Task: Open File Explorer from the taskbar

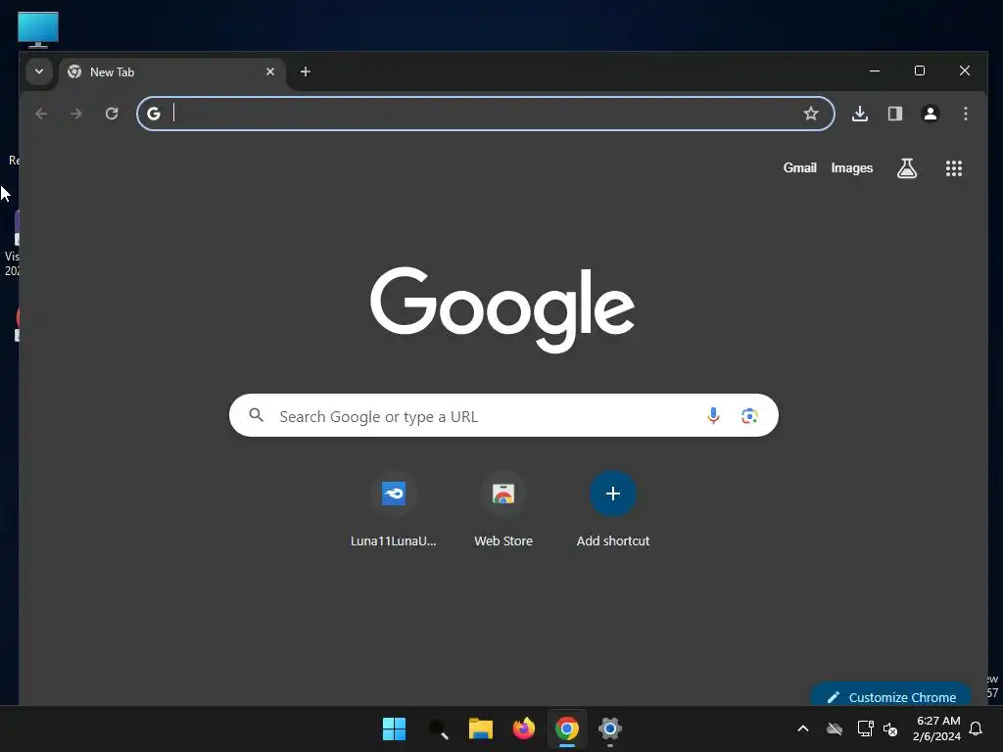Action: pos(480,728)
